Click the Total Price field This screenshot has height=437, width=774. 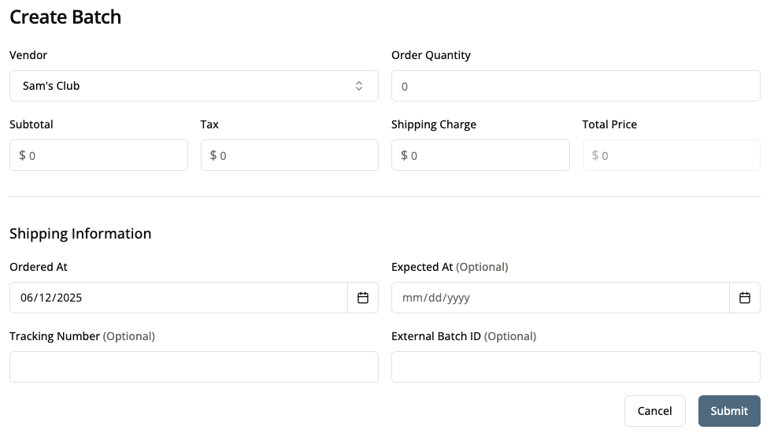point(677,155)
